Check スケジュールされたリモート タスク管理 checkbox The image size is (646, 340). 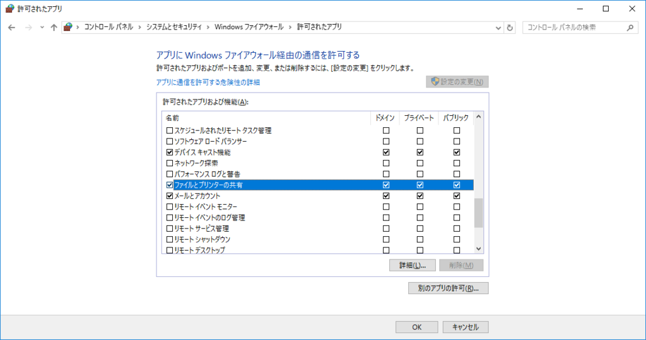pos(169,130)
